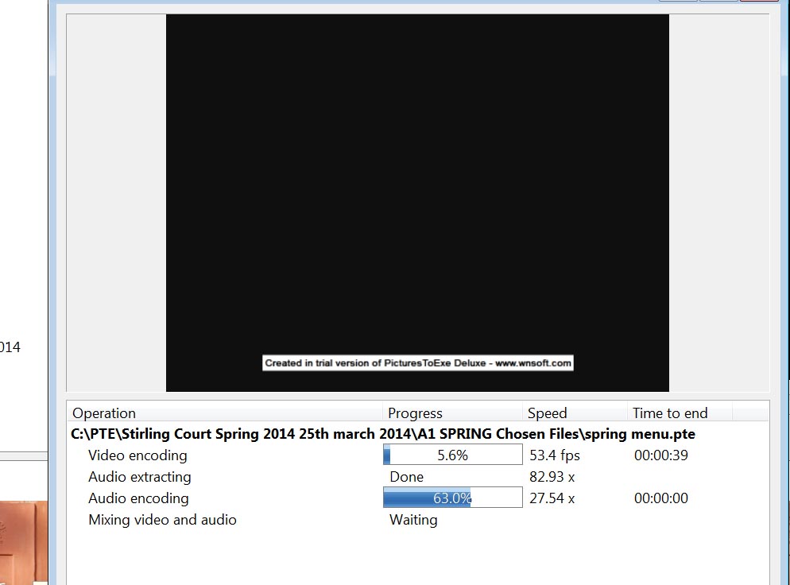Click the 00:00:39 time to end value
The height and width of the screenshot is (585, 790).
661,455
